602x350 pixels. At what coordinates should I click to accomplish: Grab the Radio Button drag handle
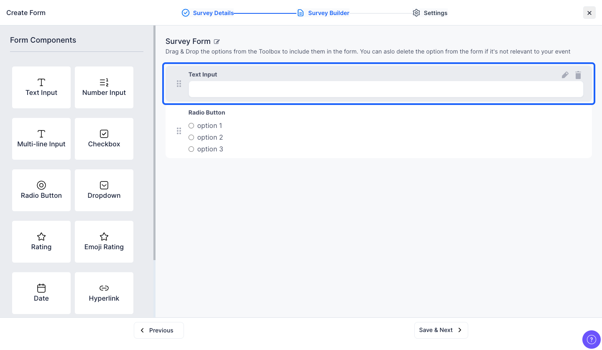point(179,131)
